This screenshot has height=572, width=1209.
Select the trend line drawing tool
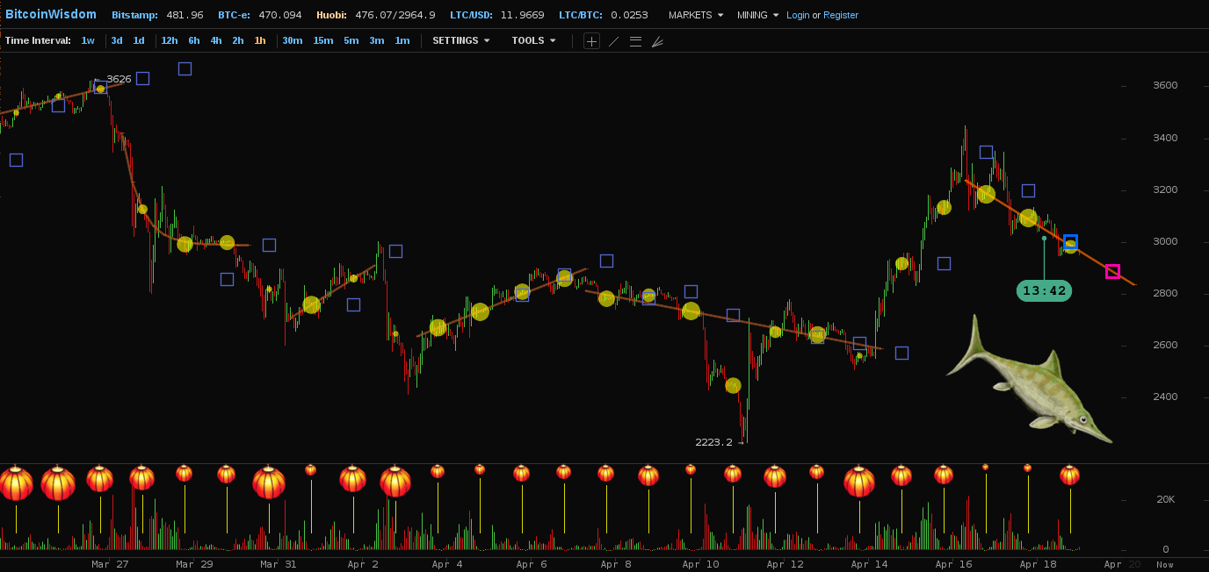point(613,41)
